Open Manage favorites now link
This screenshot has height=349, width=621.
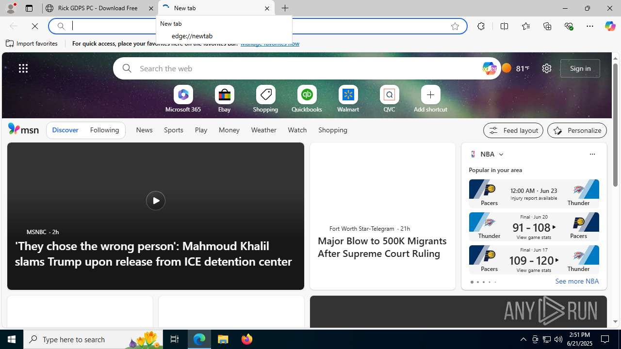(x=270, y=44)
